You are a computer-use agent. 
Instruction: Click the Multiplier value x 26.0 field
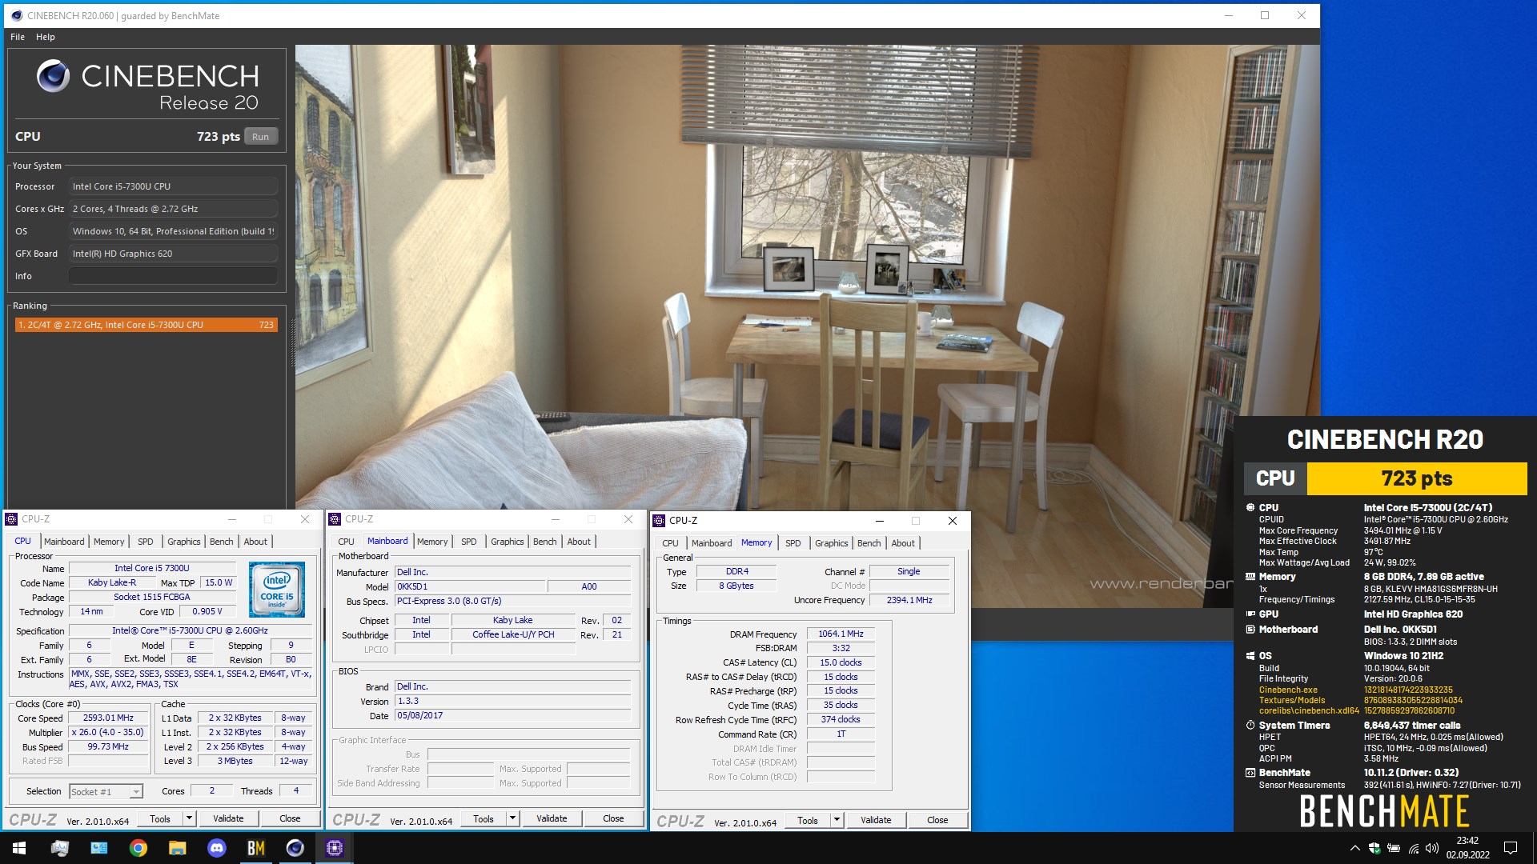coord(108,732)
